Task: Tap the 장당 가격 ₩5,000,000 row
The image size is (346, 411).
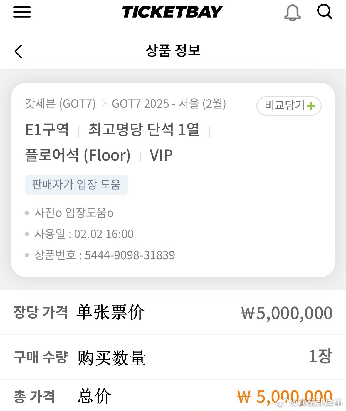Action: click(173, 312)
